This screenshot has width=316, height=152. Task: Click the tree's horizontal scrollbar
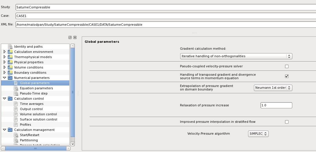(x=35, y=149)
